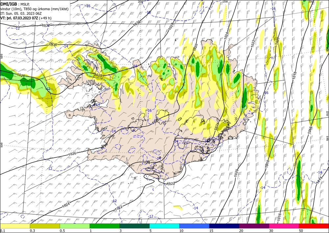Viewport: 329px width, 233px height.
Task: Click the "VT: þri. 07.03.2023 07Z (+49 h)" line
Action: tap(26, 18)
